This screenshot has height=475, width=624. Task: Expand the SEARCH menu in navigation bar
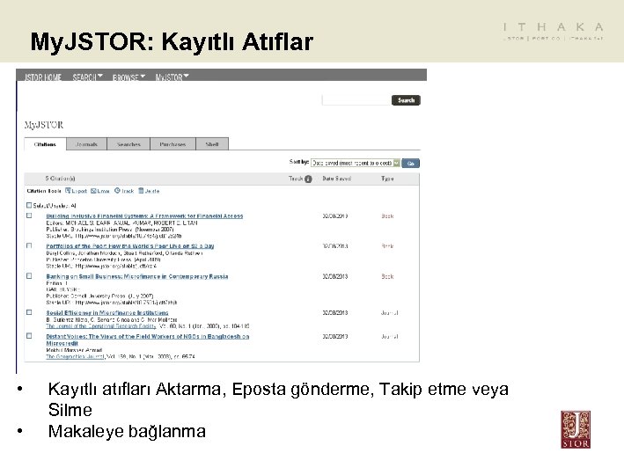coord(87,77)
